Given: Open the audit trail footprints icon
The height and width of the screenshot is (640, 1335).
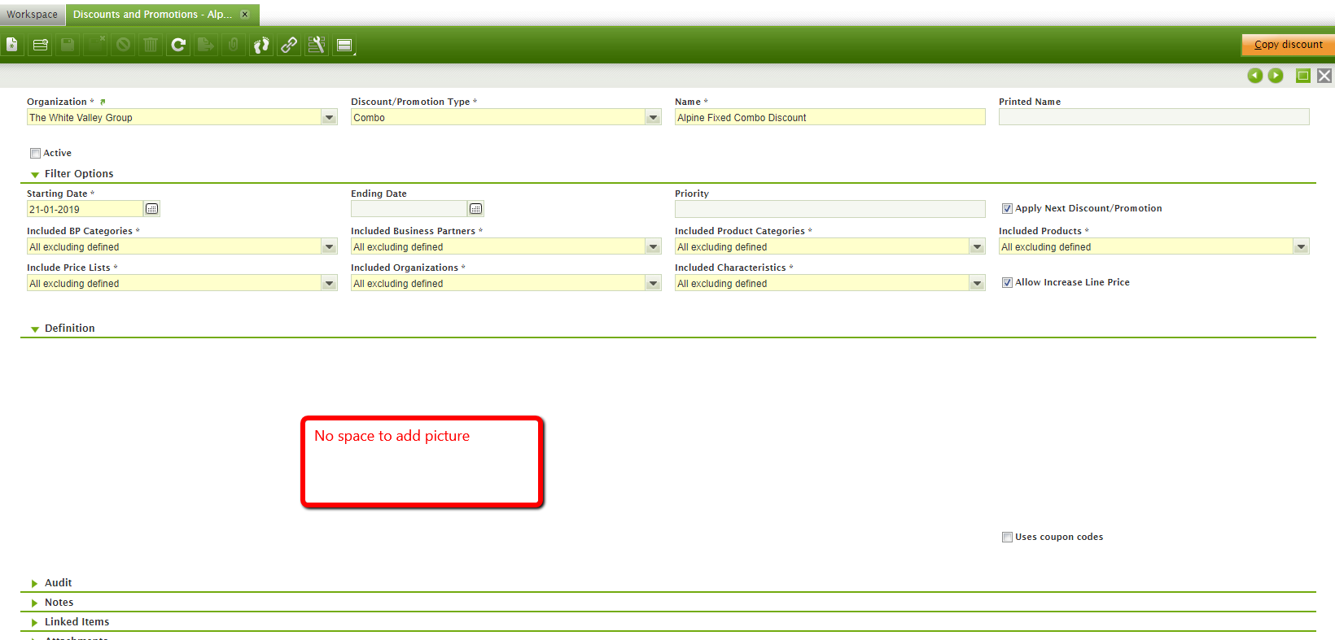Looking at the screenshot, I should click(x=261, y=46).
